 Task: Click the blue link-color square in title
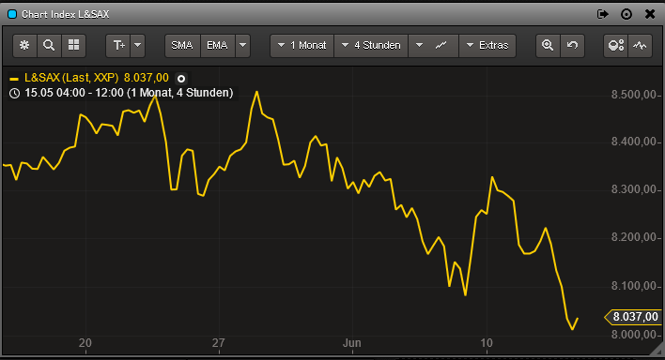point(12,14)
